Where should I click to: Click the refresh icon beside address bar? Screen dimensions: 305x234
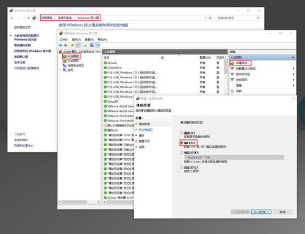click(x=210, y=18)
